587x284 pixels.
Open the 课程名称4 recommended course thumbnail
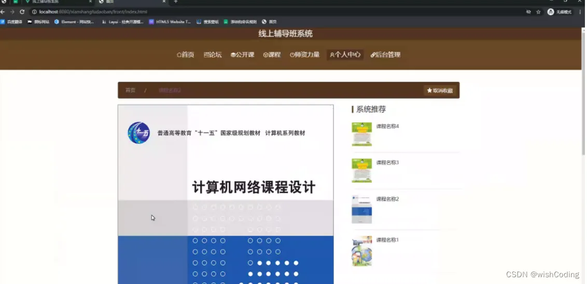coord(361,134)
